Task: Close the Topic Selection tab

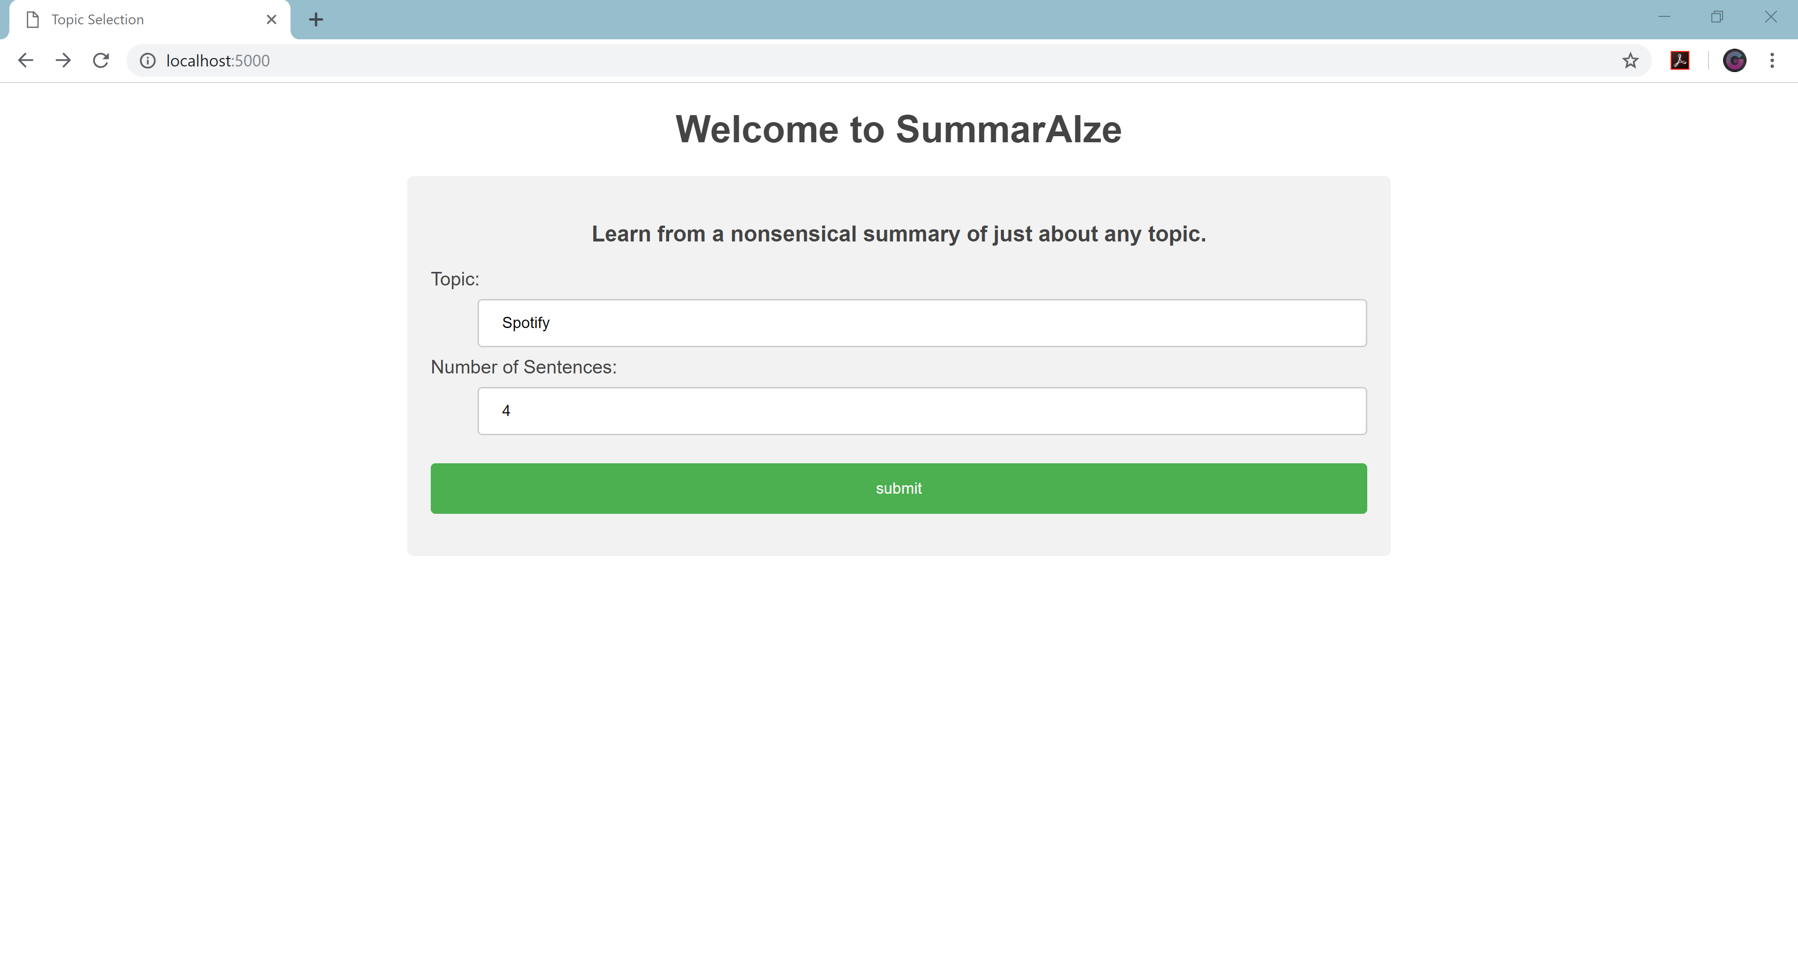Action: (x=272, y=20)
